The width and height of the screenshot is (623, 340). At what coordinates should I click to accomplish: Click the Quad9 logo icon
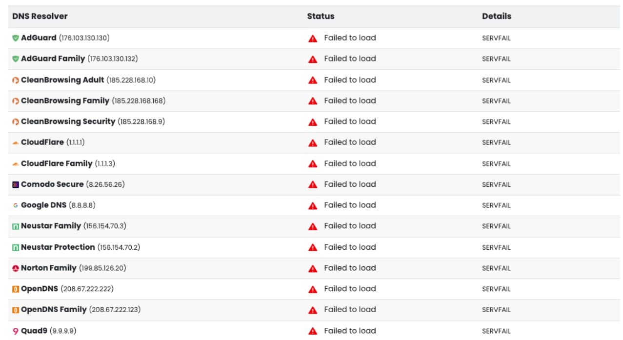coord(16,331)
